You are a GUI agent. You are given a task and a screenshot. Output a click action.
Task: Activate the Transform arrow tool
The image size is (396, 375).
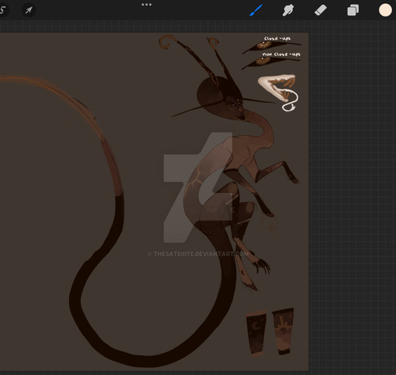28,11
